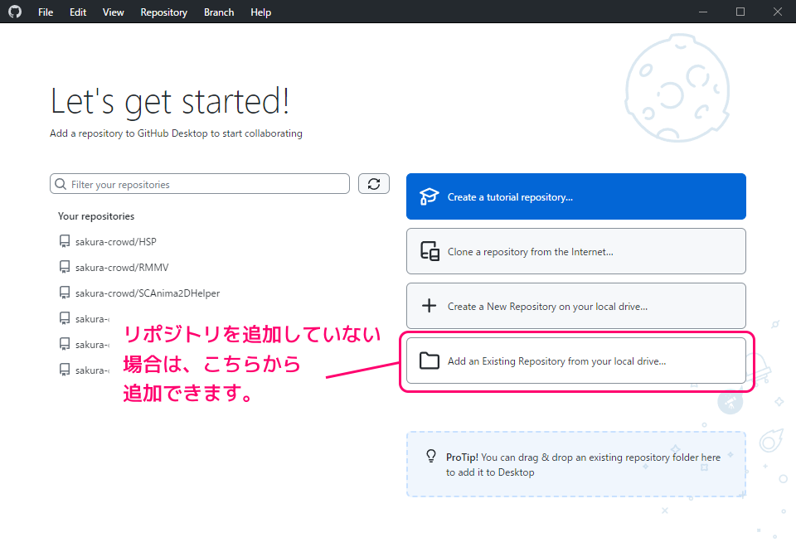796x547 pixels.
Task: Focus the Filter your repositories search field
Action: click(203, 184)
